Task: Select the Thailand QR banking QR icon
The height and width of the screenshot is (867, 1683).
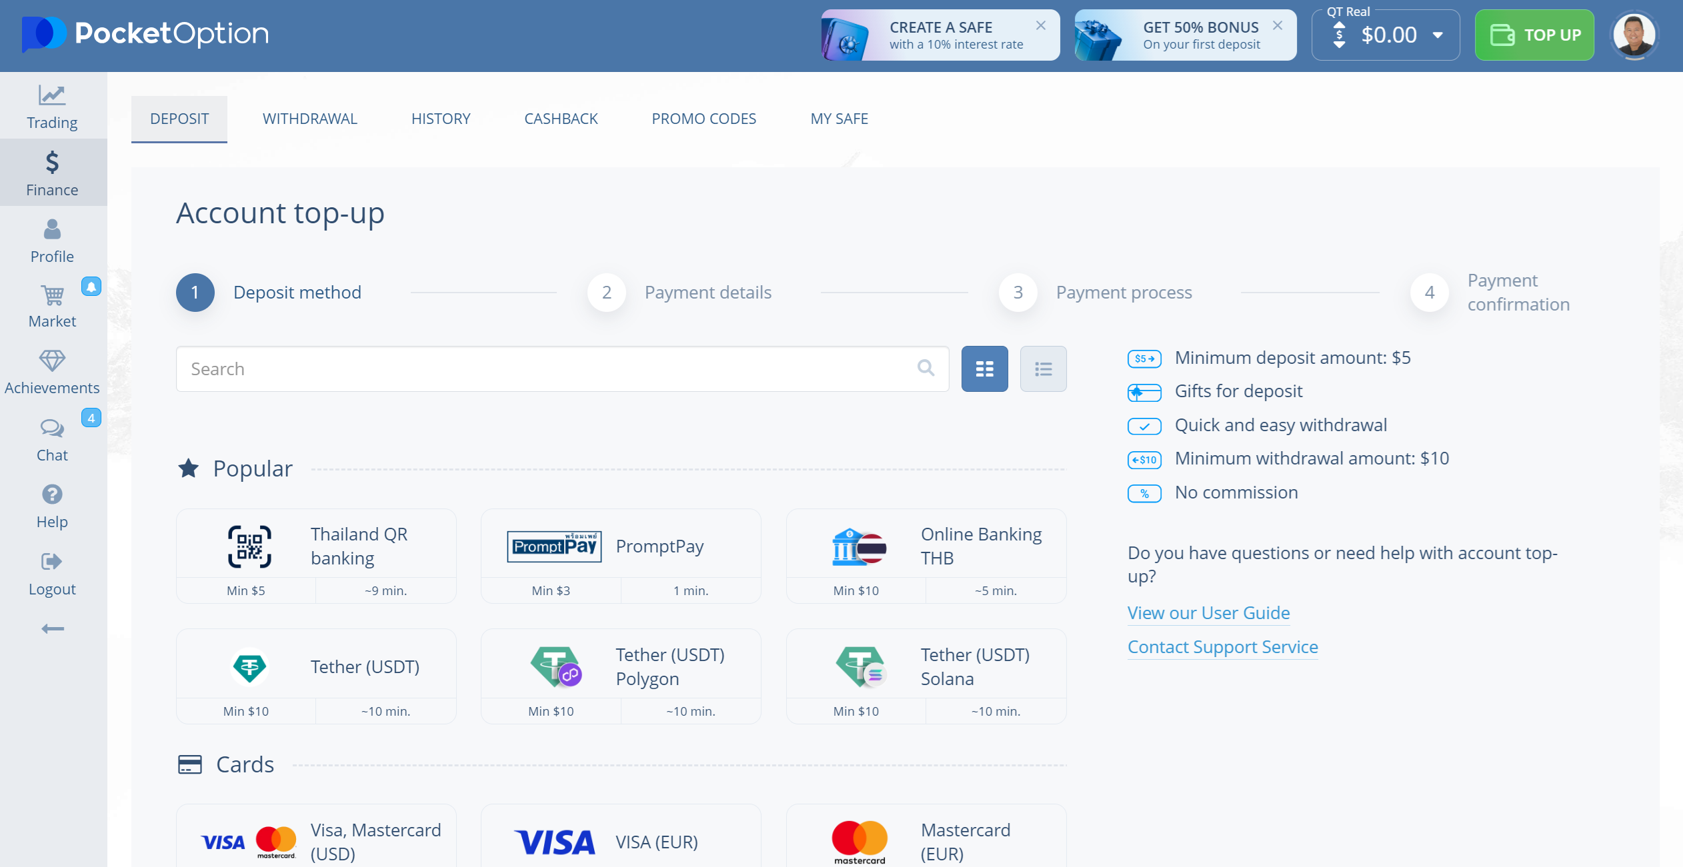Action: pos(249,546)
